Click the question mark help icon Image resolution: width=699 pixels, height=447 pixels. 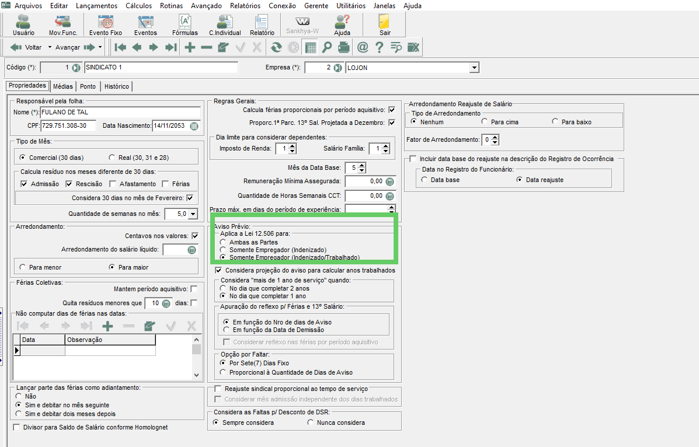pos(380,47)
